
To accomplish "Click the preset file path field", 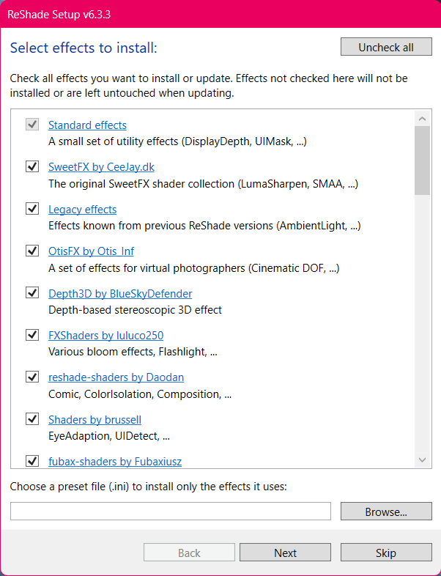I will tap(171, 512).
